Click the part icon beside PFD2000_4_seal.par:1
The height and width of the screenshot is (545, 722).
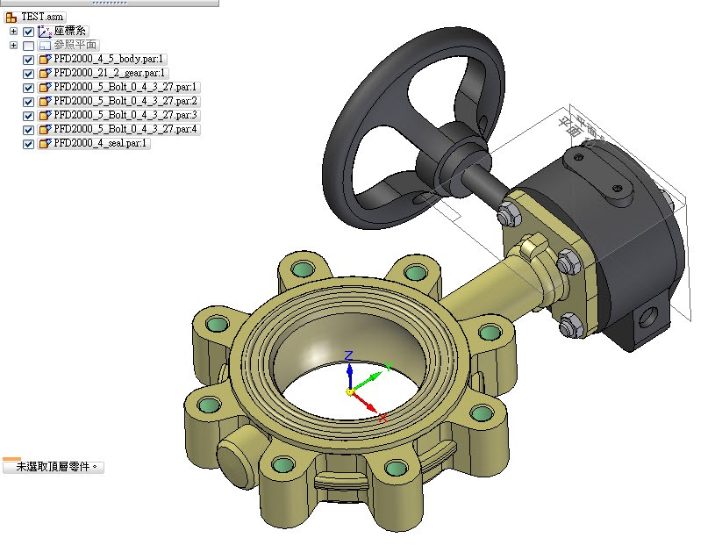coord(45,144)
